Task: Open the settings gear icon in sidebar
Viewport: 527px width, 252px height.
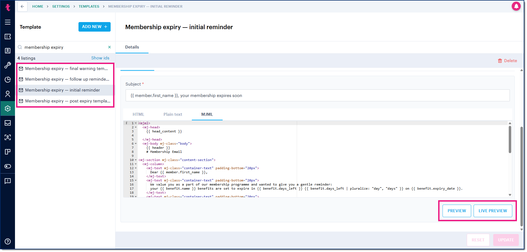Action: (8, 108)
